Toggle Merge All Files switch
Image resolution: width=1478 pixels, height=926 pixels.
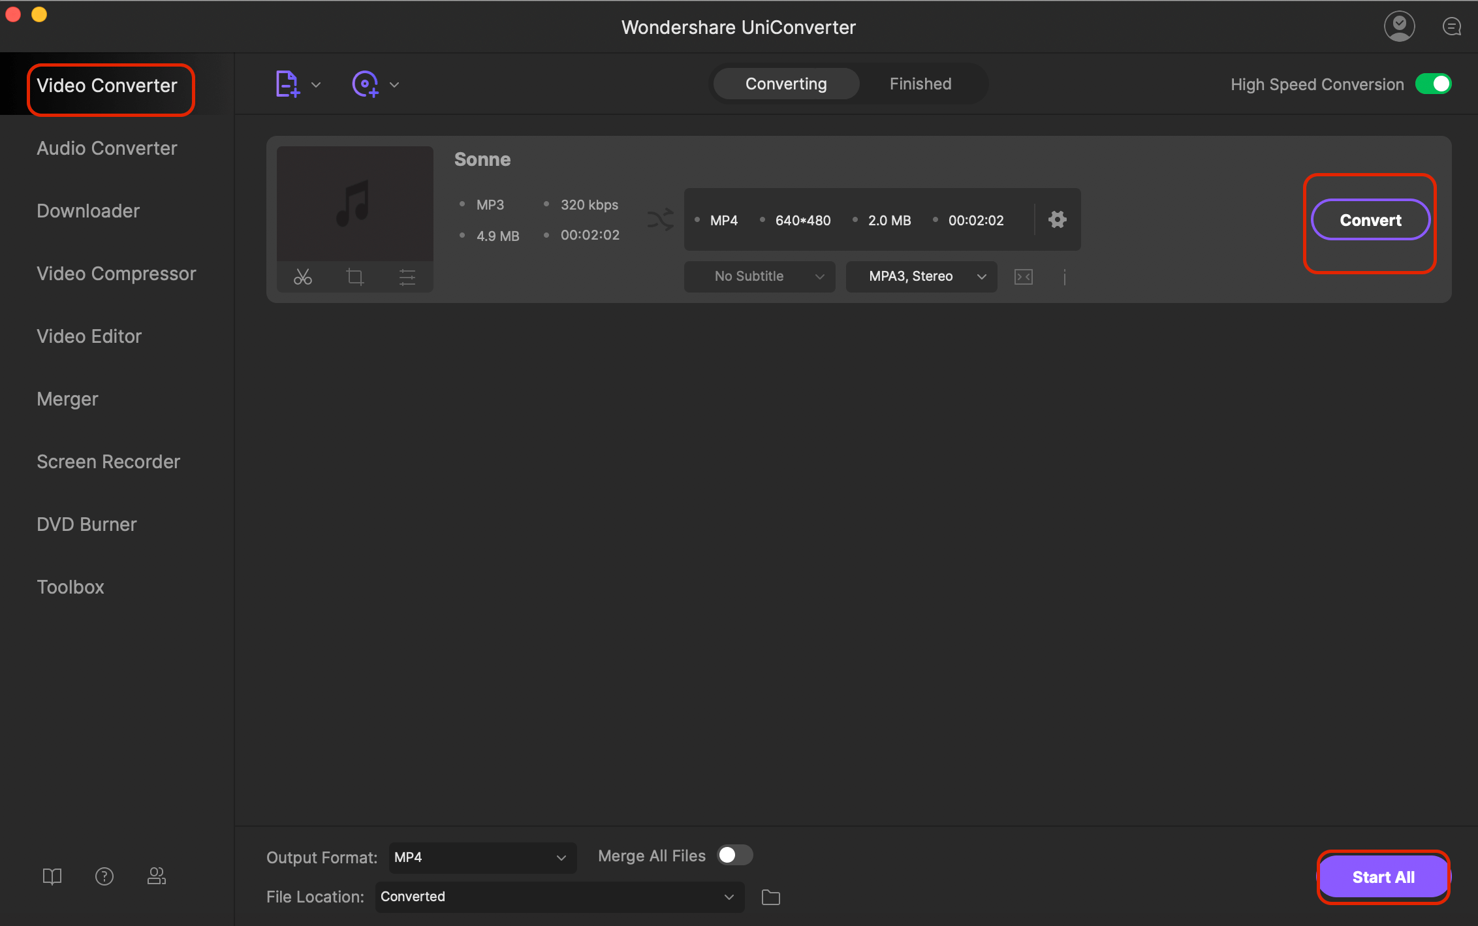pos(734,855)
